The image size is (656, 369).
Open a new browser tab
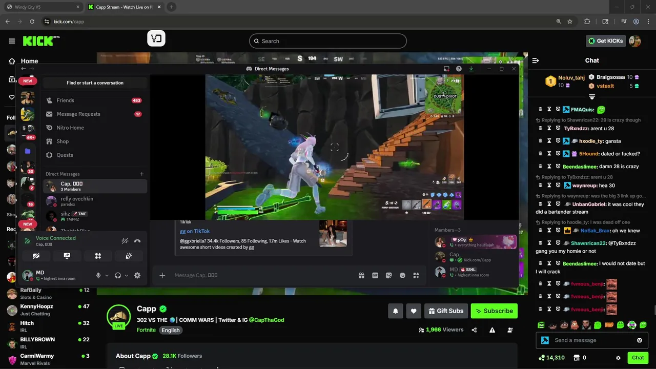coord(171,7)
